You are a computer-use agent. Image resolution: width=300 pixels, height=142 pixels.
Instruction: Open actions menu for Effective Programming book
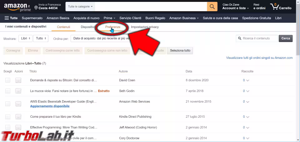pyautogui.click(x=18, y=127)
